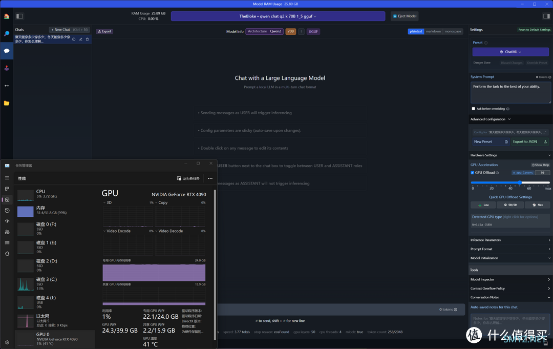Screen dimensions: 553x349
Task: Open Task Manager App history icon
Action: 7,210
